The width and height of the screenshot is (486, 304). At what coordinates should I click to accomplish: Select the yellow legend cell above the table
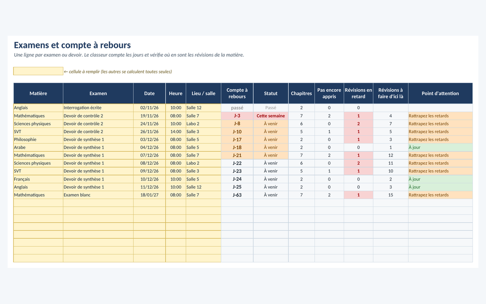click(x=38, y=71)
